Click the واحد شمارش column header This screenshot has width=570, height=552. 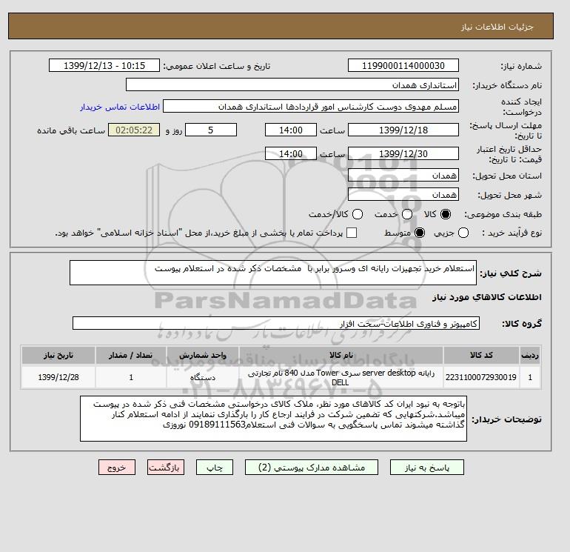tap(203, 355)
